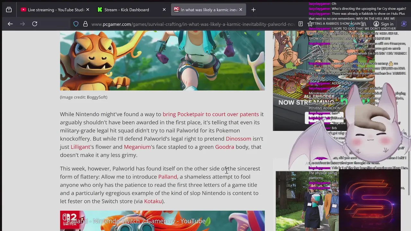This screenshot has height=231, width=411.
Task: Open the Dinossom link
Action: [x=238, y=139]
